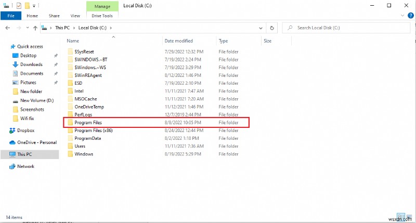The width and height of the screenshot is (416, 223).
Task: Expand the address bar history dropdown
Action: [x=261, y=28]
